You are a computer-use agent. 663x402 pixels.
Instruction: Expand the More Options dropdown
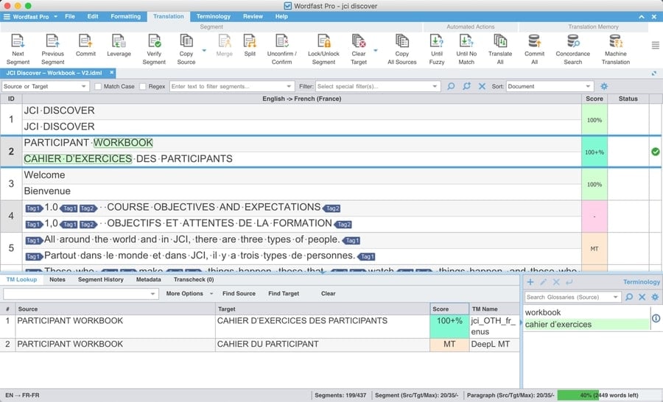(211, 293)
